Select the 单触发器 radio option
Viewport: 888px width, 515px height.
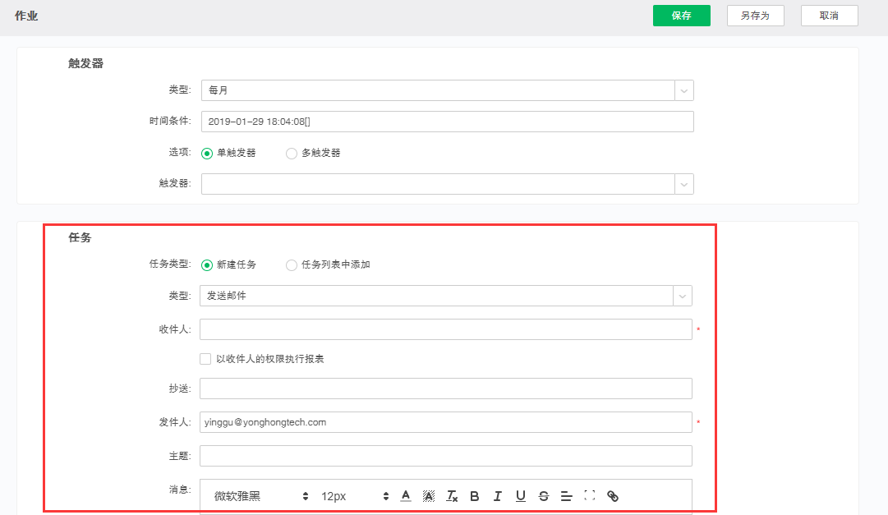point(208,153)
